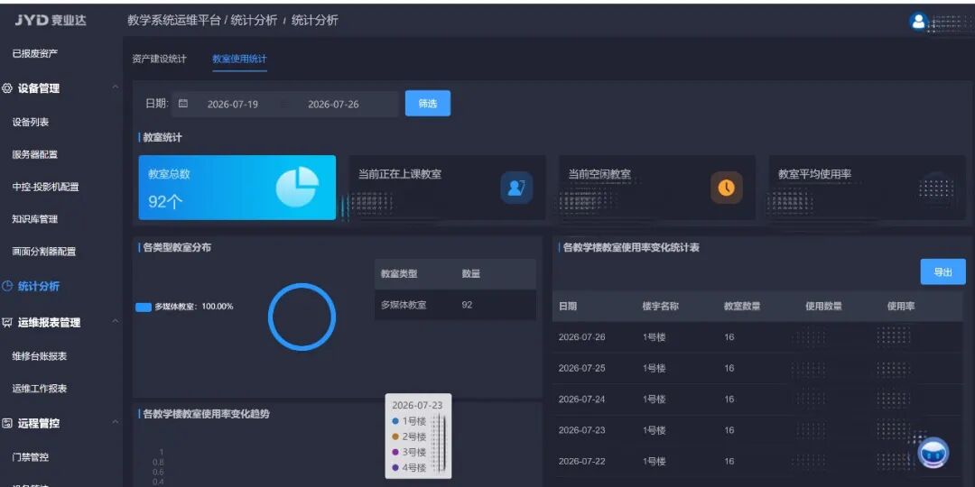Collapse the 运维报表管理 menu chevron
975x487 pixels.
coord(115,322)
